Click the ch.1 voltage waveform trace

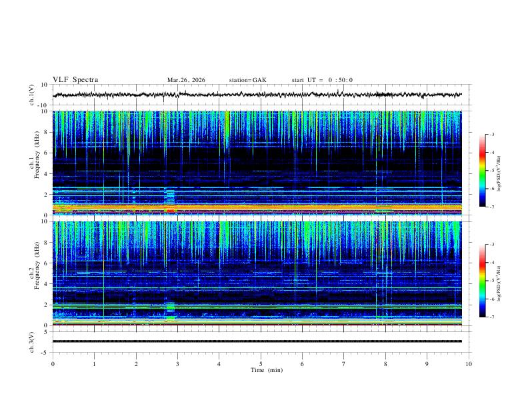click(x=257, y=95)
